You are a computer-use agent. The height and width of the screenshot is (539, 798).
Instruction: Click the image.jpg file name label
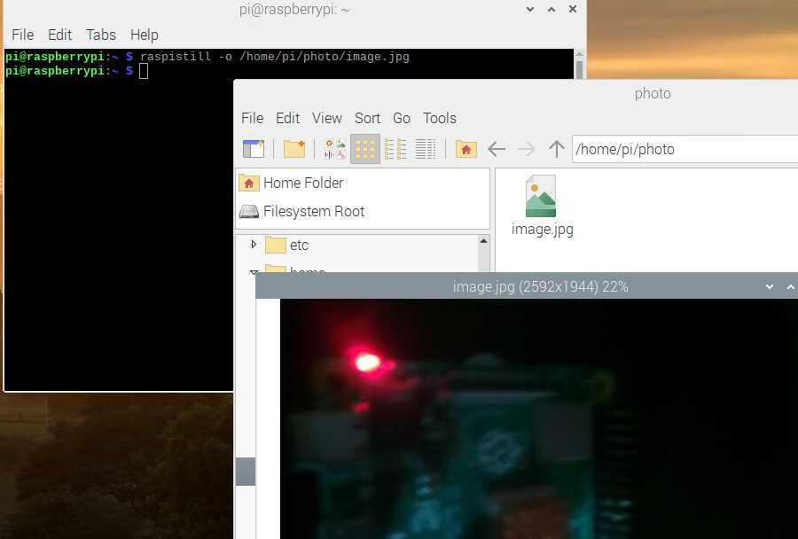[x=543, y=230]
